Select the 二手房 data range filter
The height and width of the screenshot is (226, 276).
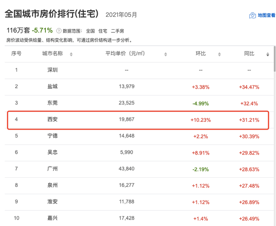[x=117, y=31]
